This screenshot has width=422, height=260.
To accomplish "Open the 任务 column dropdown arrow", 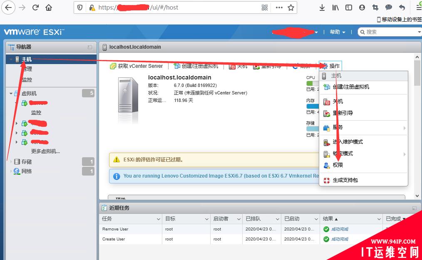I will coord(159,219).
